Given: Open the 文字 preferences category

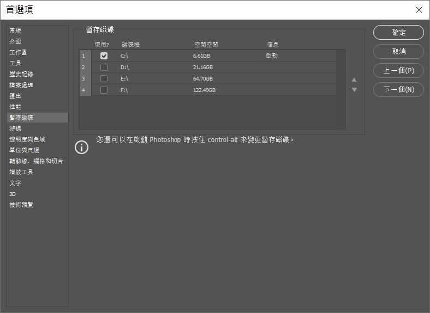Looking at the screenshot, I should pyautogui.click(x=37, y=183).
